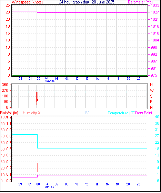The height and width of the screenshot is (193, 161).
Task: Click the 1.1 rainfall scale value
Action: [x=9, y=123]
